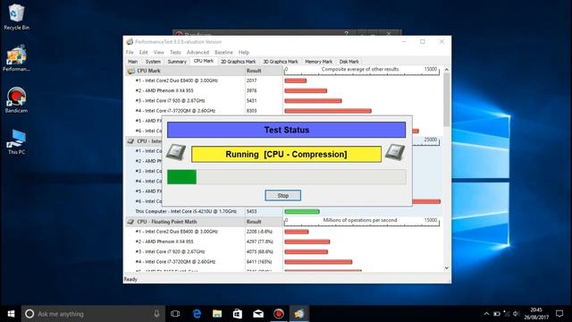Screen dimensions: 572x322
Task: Open the Help menu
Action: pyautogui.click(x=244, y=52)
